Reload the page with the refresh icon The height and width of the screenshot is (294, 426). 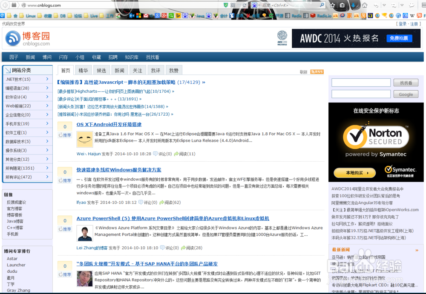(x=245, y=5)
